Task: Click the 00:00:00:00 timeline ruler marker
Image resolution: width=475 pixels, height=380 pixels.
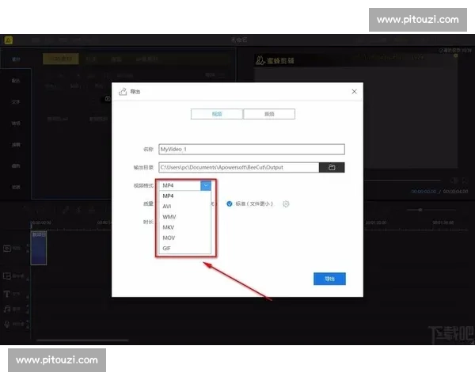Action: [x=40, y=222]
